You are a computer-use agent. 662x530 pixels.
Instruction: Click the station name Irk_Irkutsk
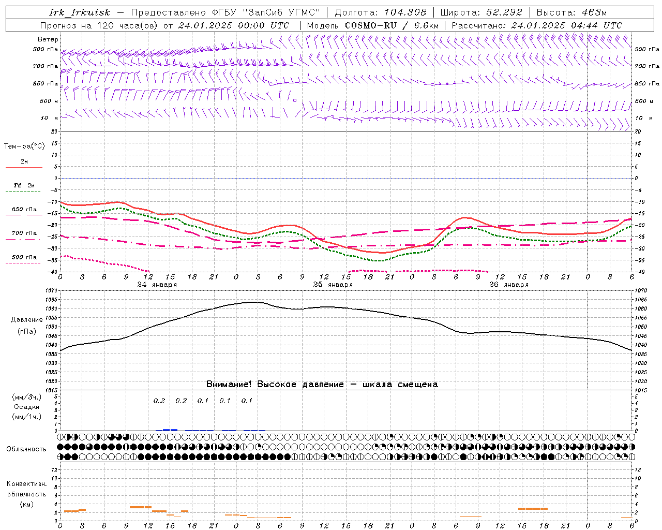pyautogui.click(x=80, y=12)
